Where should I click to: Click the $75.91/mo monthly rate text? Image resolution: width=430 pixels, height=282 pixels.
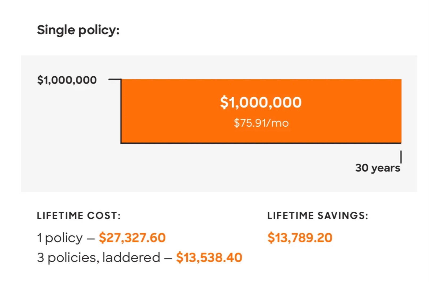[x=261, y=123]
